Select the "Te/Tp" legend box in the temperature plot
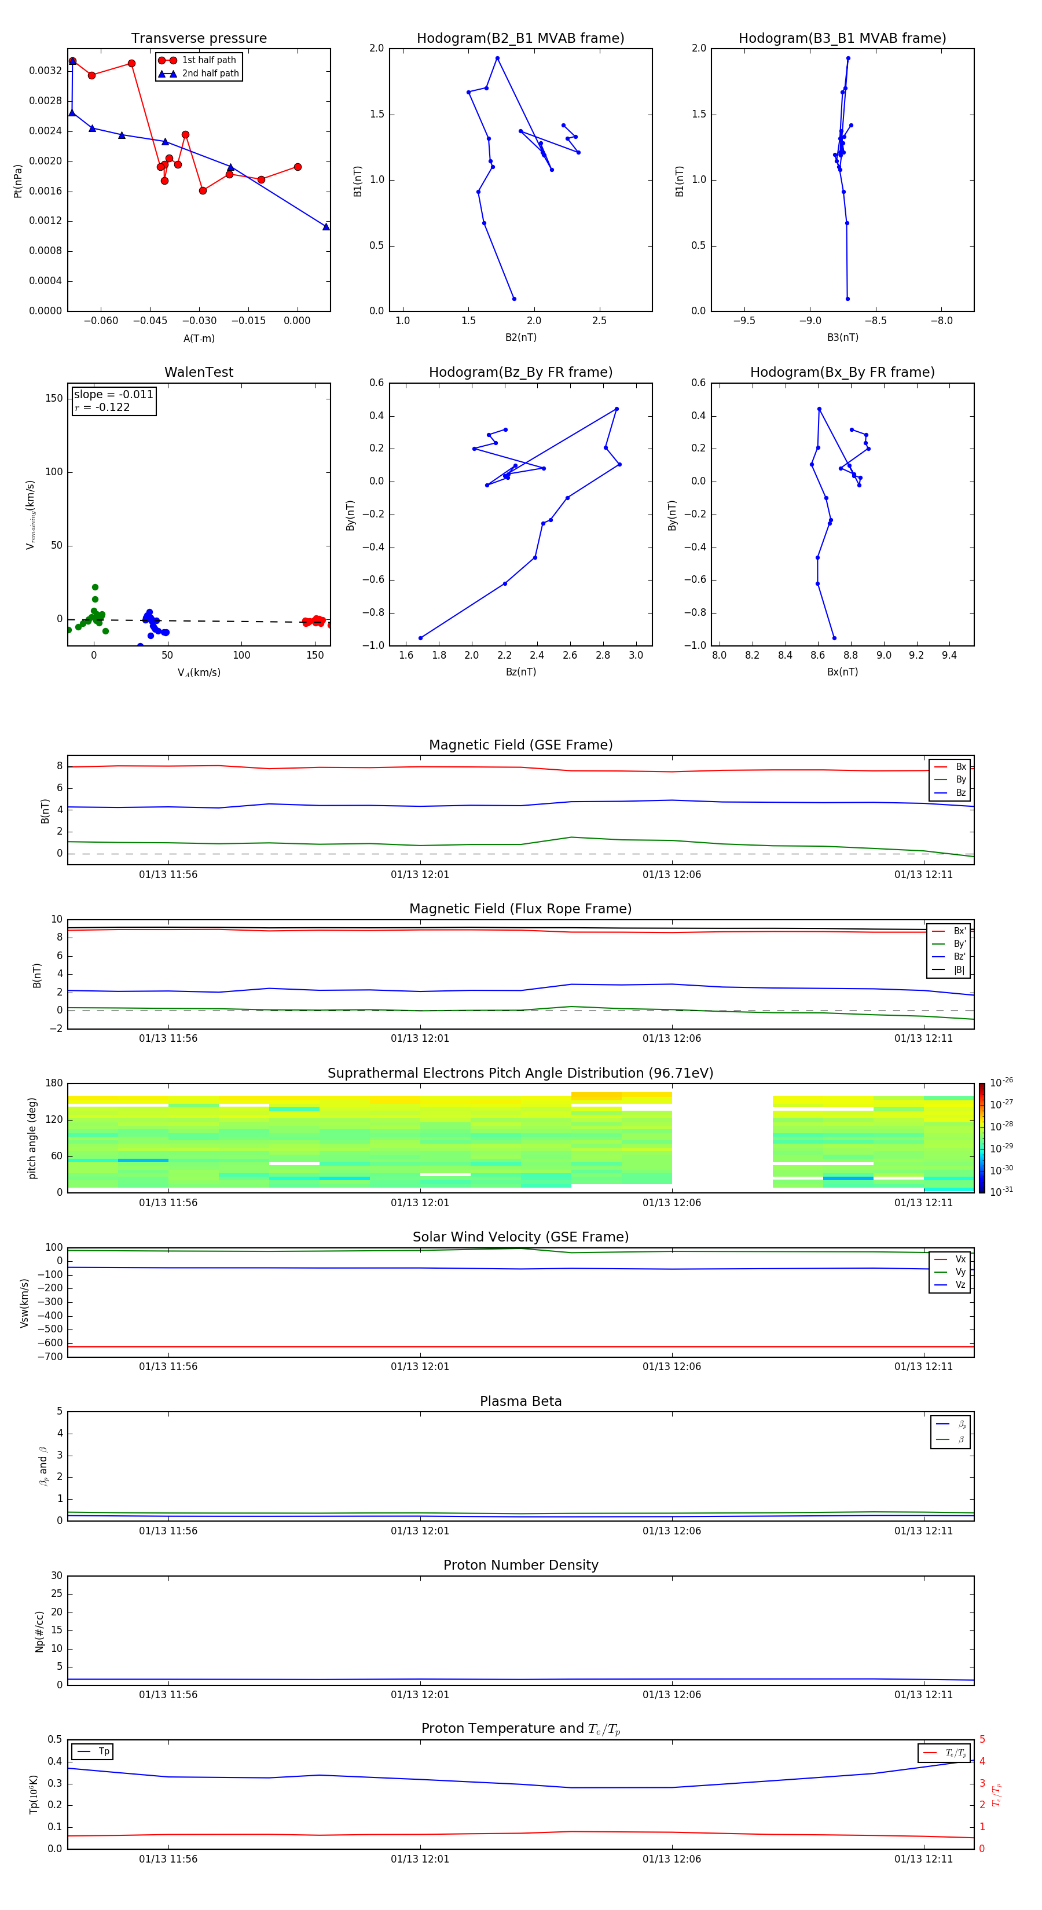Viewport: 1042px width, 1910px height. point(944,1753)
